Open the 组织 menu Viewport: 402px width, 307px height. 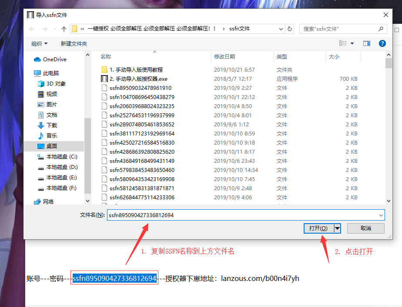39,44
